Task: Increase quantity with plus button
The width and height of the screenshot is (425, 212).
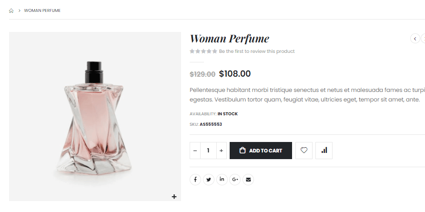Action: tap(221, 151)
